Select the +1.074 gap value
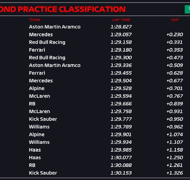The image size is (190, 180). 175,134
